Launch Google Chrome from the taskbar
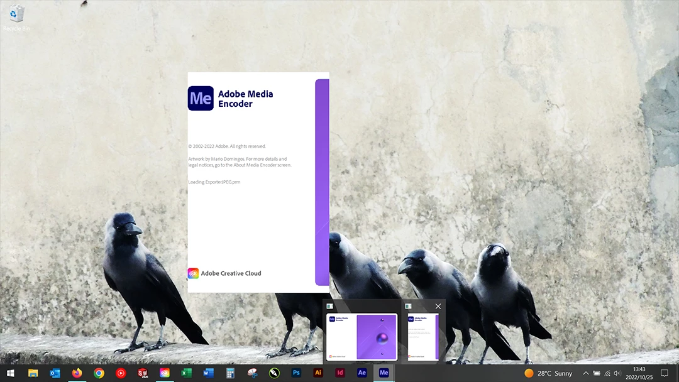Viewport: 679px width, 382px height. 99,373
